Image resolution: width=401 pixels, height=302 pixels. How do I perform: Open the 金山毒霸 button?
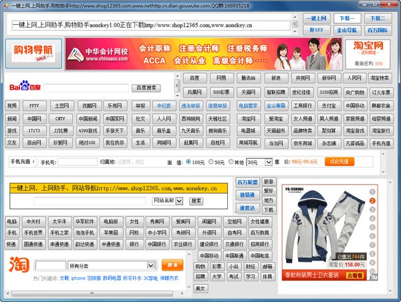click(x=276, y=106)
